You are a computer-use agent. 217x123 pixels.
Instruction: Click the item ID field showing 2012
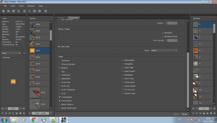(x=13, y=109)
